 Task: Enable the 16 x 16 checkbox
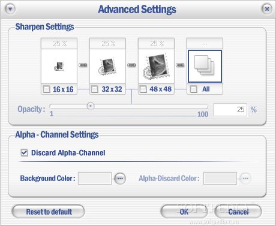pos(47,89)
